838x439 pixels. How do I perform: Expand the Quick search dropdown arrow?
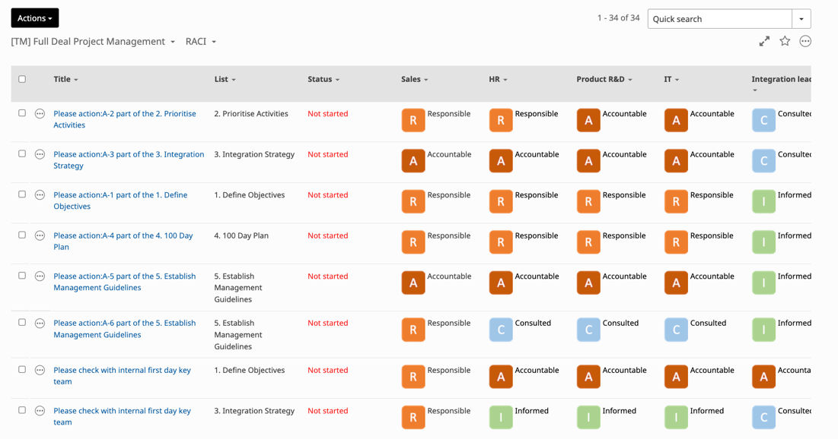tap(801, 19)
